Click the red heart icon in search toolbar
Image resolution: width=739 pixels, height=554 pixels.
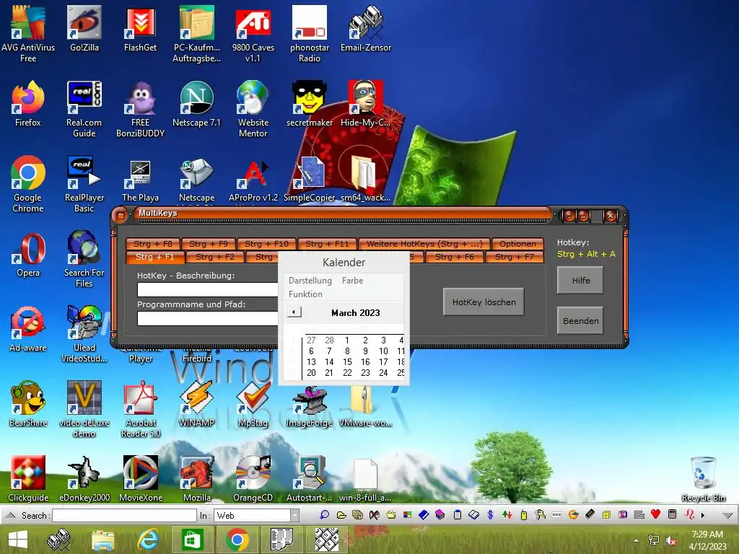click(x=655, y=514)
